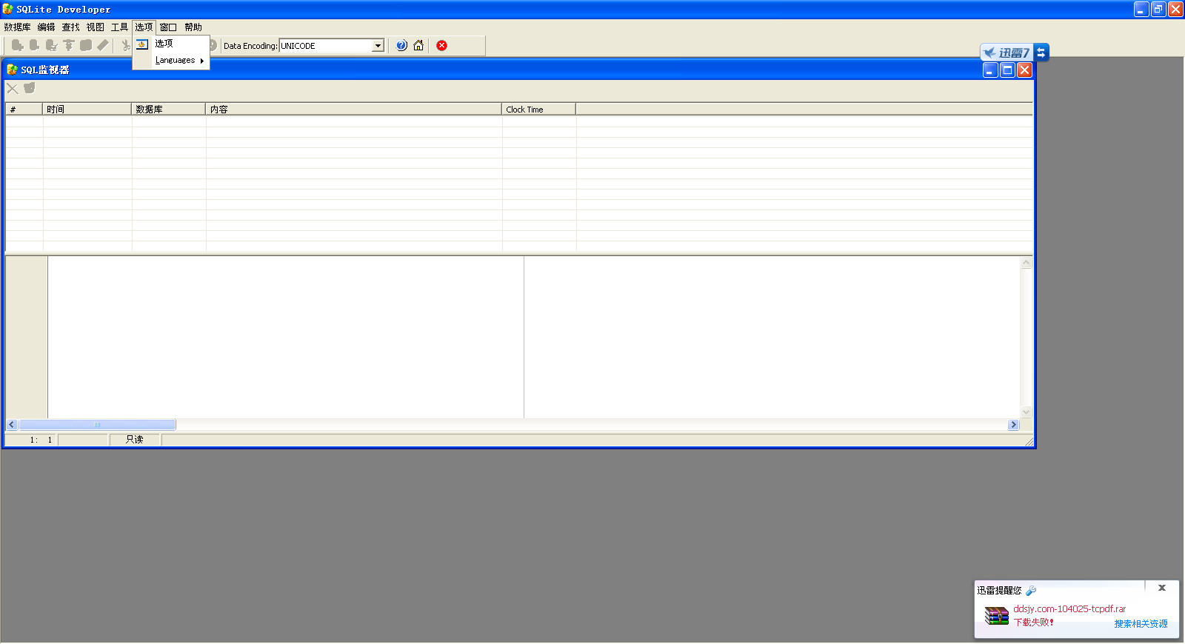1185x644 pixels.
Task: Click the home icon in the toolbar
Action: (418, 46)
